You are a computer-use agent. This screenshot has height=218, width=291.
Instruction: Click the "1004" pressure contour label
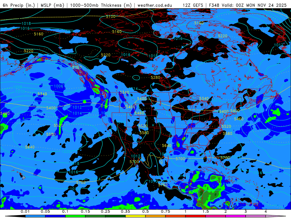44,80
